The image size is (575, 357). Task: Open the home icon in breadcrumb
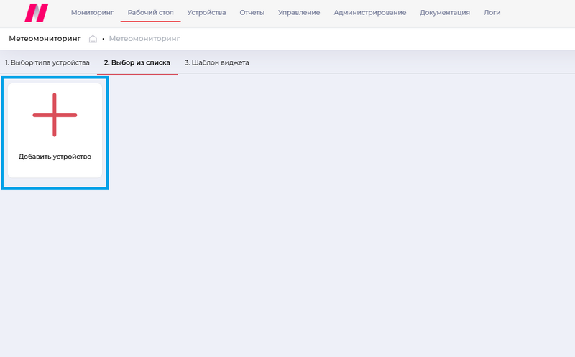(x=93, y=39)
